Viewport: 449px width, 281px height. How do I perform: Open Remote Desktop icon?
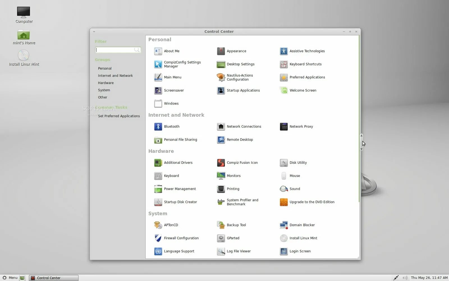tap(221, 140)
